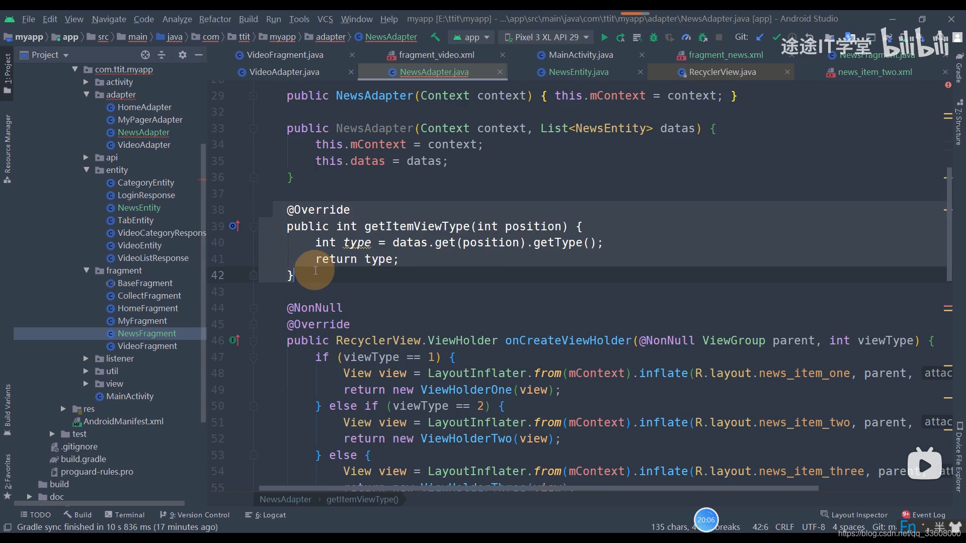The height and width of the screenshot is (543, 966).
Task: Click Apply Code Changes icon
Action: pyautogui.click(x=637, y=37)
